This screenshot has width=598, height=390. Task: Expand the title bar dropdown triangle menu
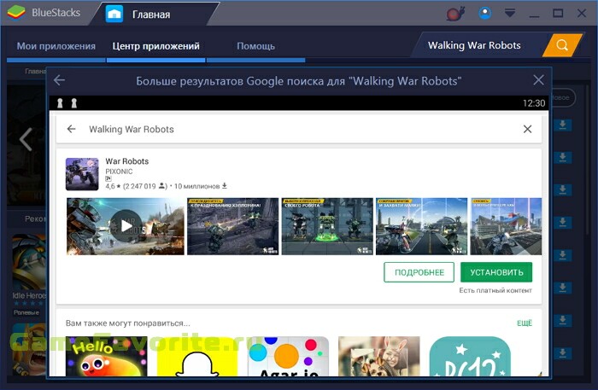[510, 14]
